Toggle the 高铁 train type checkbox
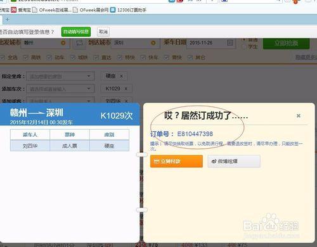The height and width of the screenshot is (247, 317). tap(26, 57)
